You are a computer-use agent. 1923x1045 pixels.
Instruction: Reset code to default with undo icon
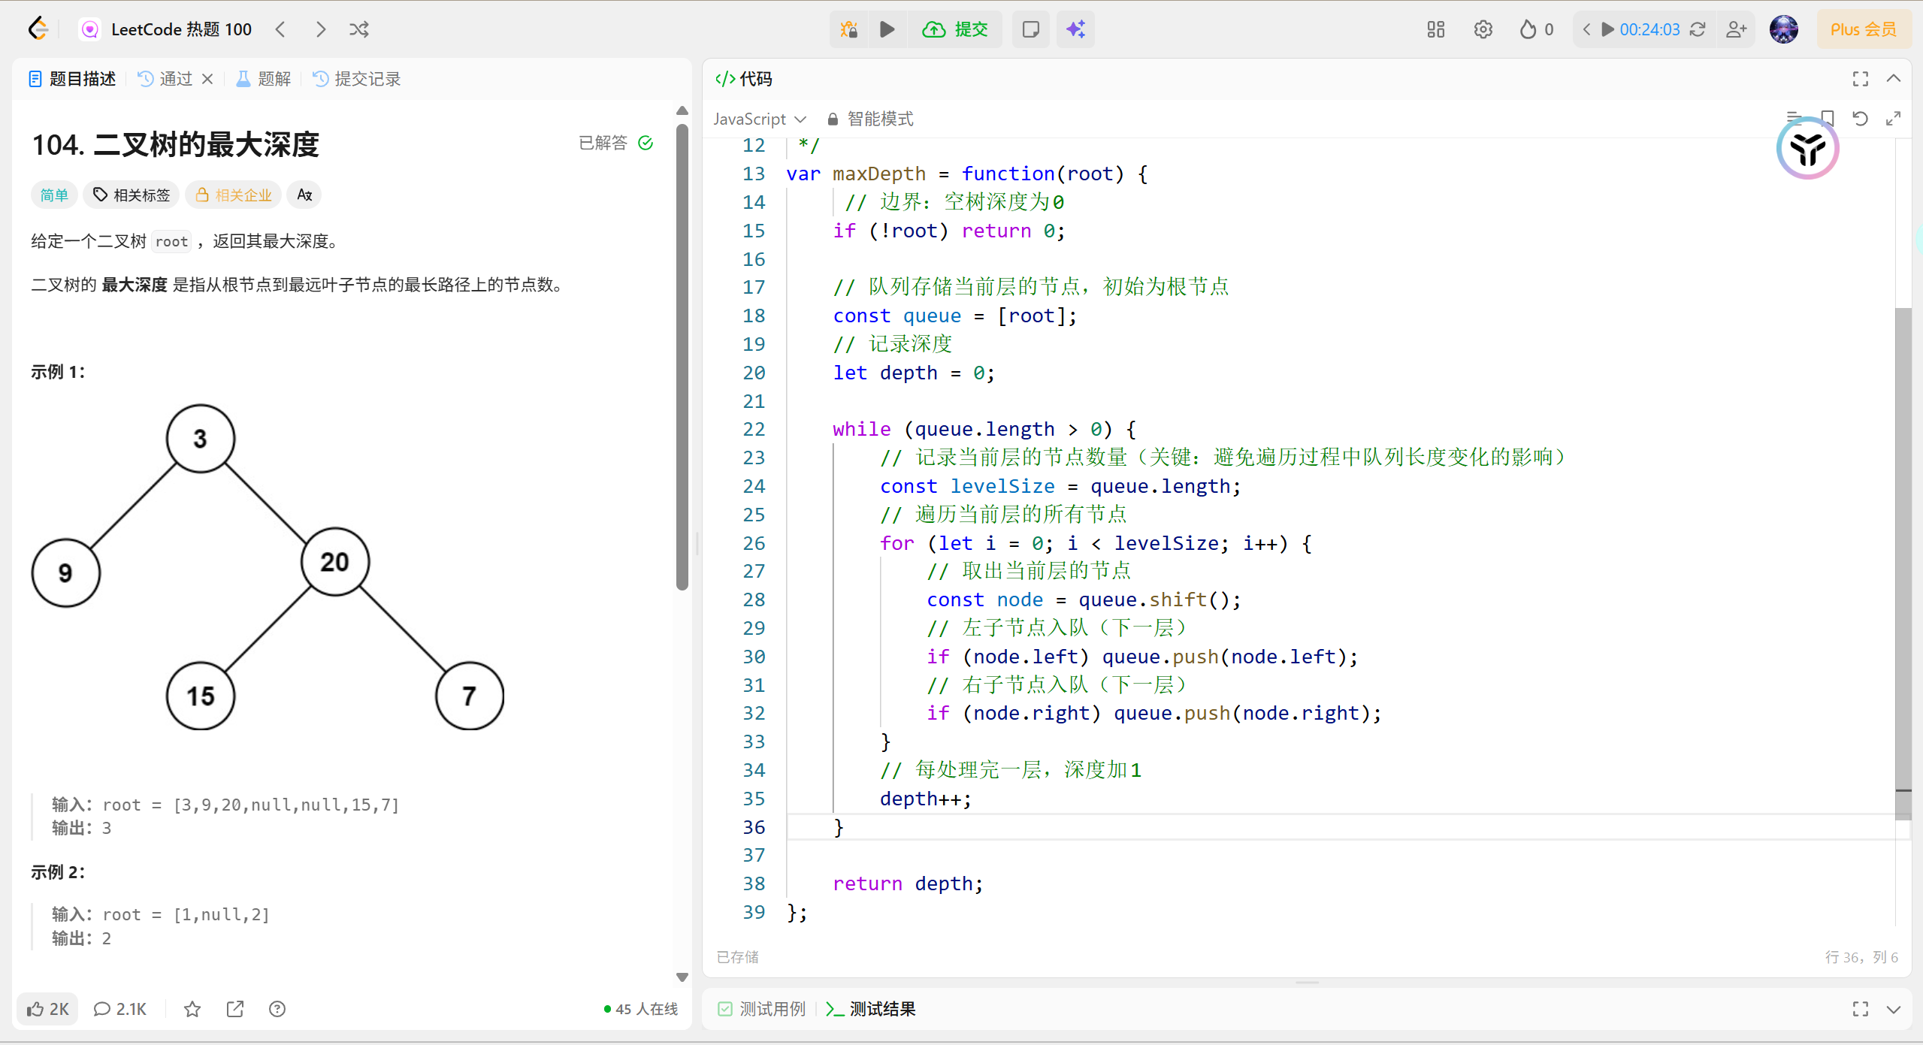click(x=1861, y=119)
